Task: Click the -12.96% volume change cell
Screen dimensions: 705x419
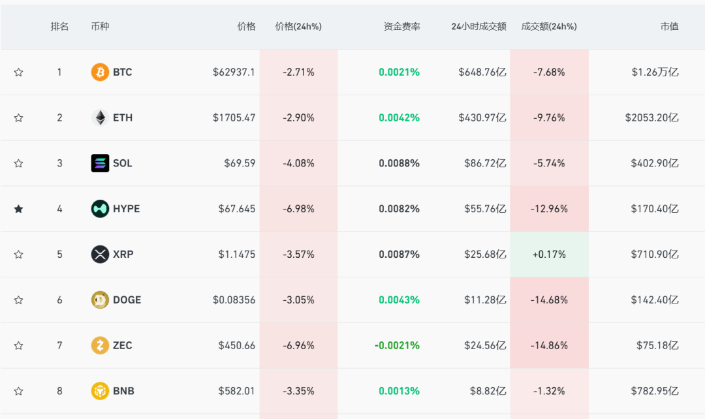Action: 549,209
